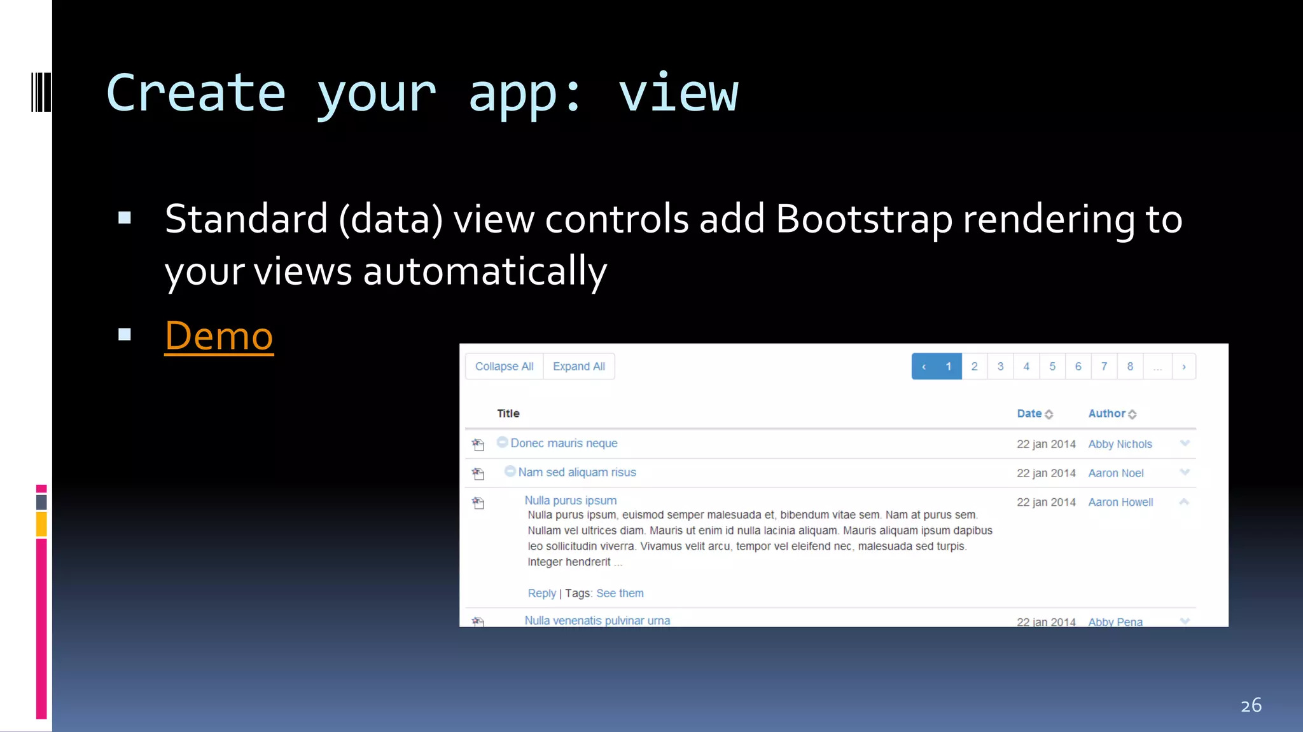Open the Nam sed aliquam risus entry
The height and width of the screenshot is (732, 1303).
(x=577, y=472)
